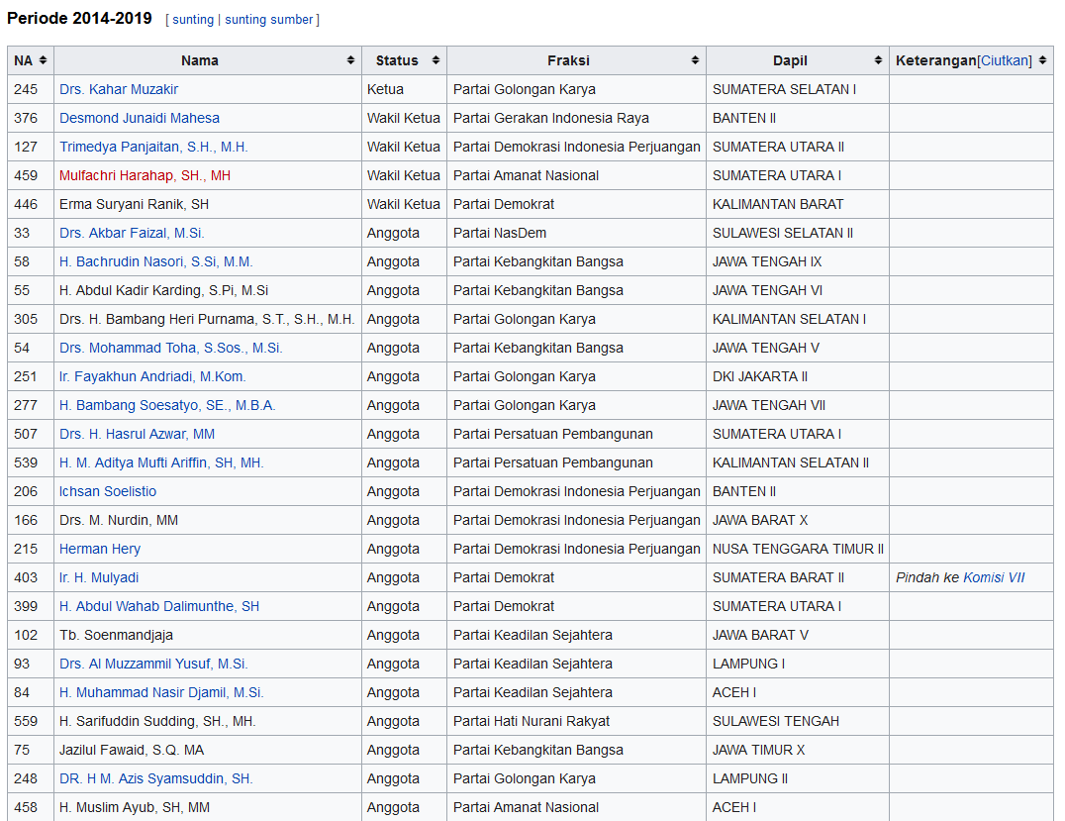
Task: Open DR. H M. Azis Syamsuddin, SH. link
Action: (155, 778)
